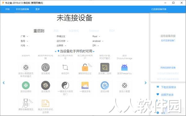Click the green snowflake 空调狗 icon
Screen dimensions: 186x116
(x=26, y=85)
